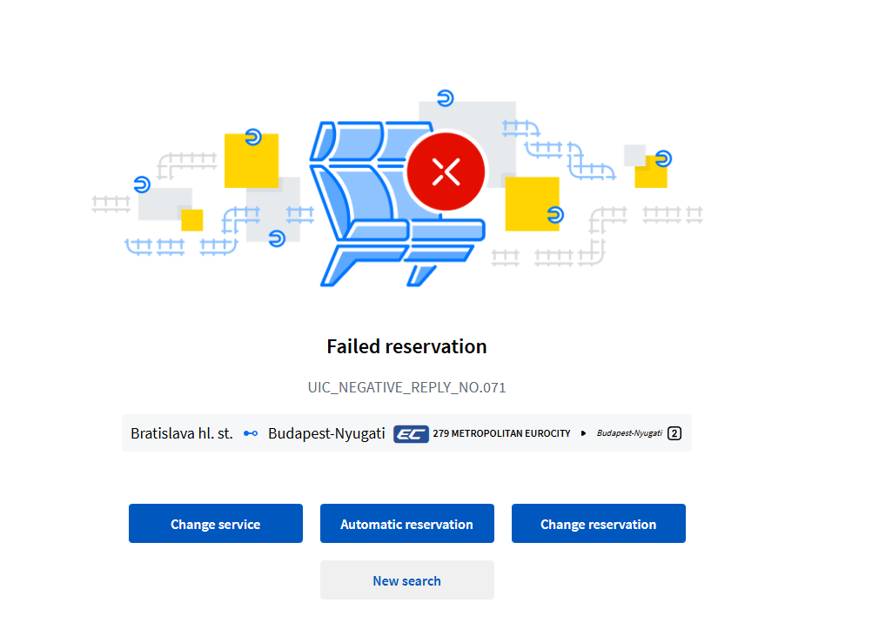The width and height of the screenshot is (879, 643).
Task: Start a New search
Action: 406,580
